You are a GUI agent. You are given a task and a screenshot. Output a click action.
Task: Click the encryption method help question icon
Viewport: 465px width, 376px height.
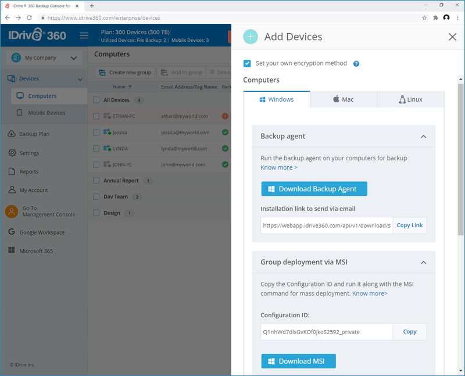[x=356, y=63]
